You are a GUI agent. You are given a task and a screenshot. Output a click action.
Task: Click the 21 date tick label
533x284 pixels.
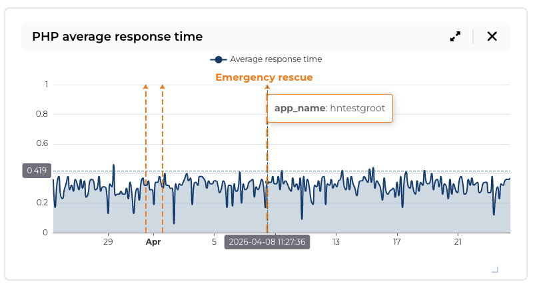tap(458, 242)
